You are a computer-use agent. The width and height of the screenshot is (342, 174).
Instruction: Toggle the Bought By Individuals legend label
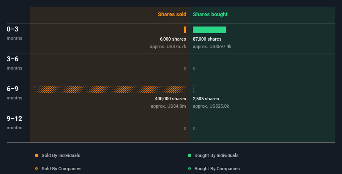pos(216,155)
